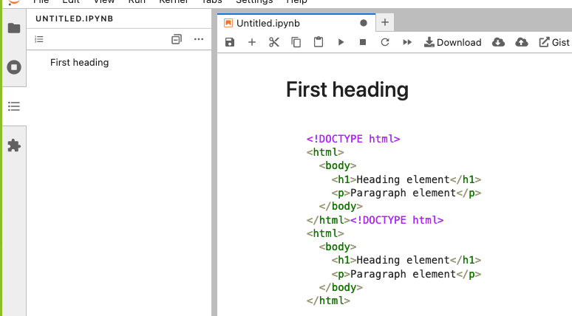The image size is (572, 316).
Task: Open the Tabs menu
Action: (211, 1)
